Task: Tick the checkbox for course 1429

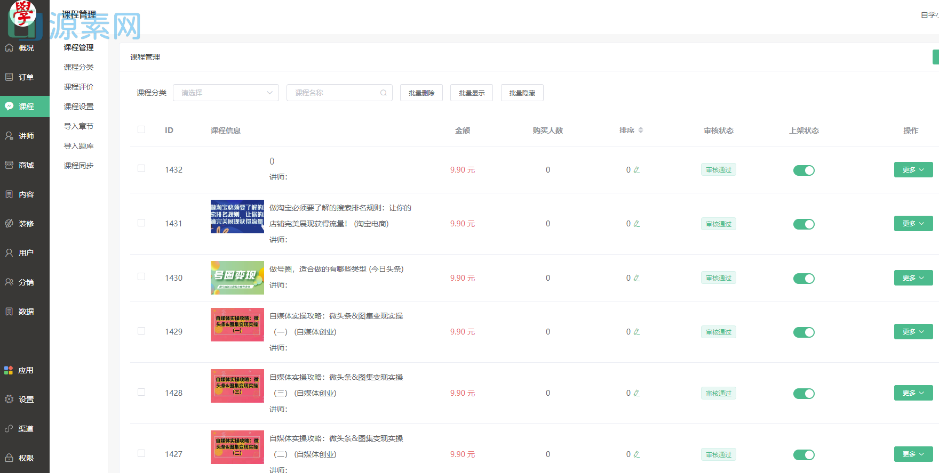Action: tap(141, 331)
